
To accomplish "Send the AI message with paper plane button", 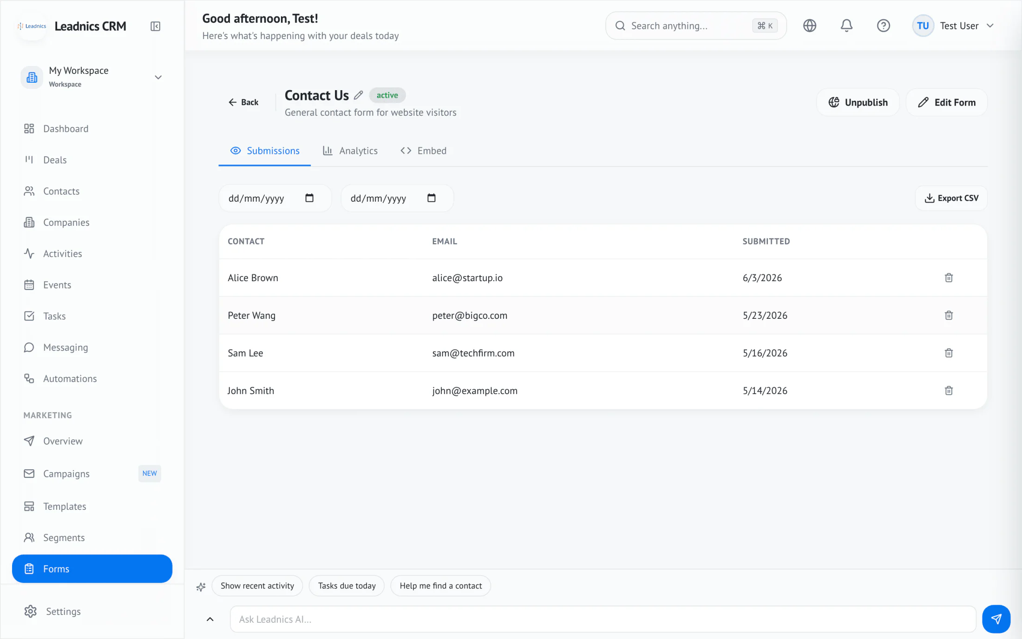I will tap(996, 619).
